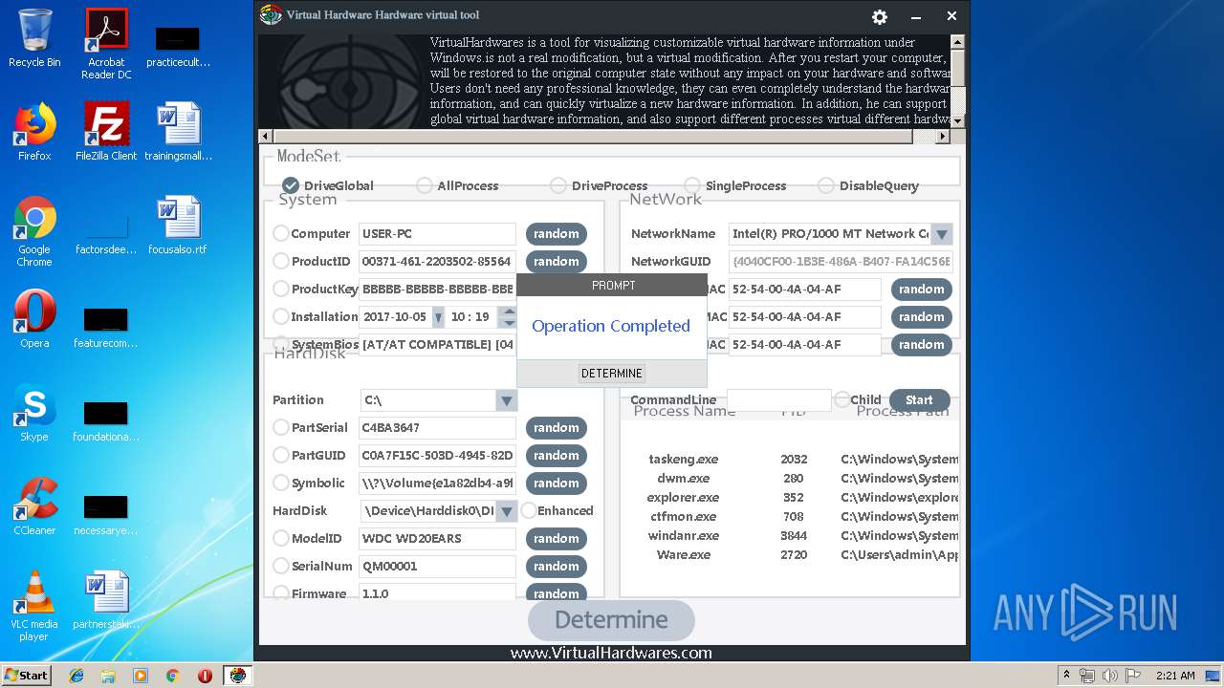Enable the Computer option
This screenshot has width=1224, height=688.
tap(281, 233)
